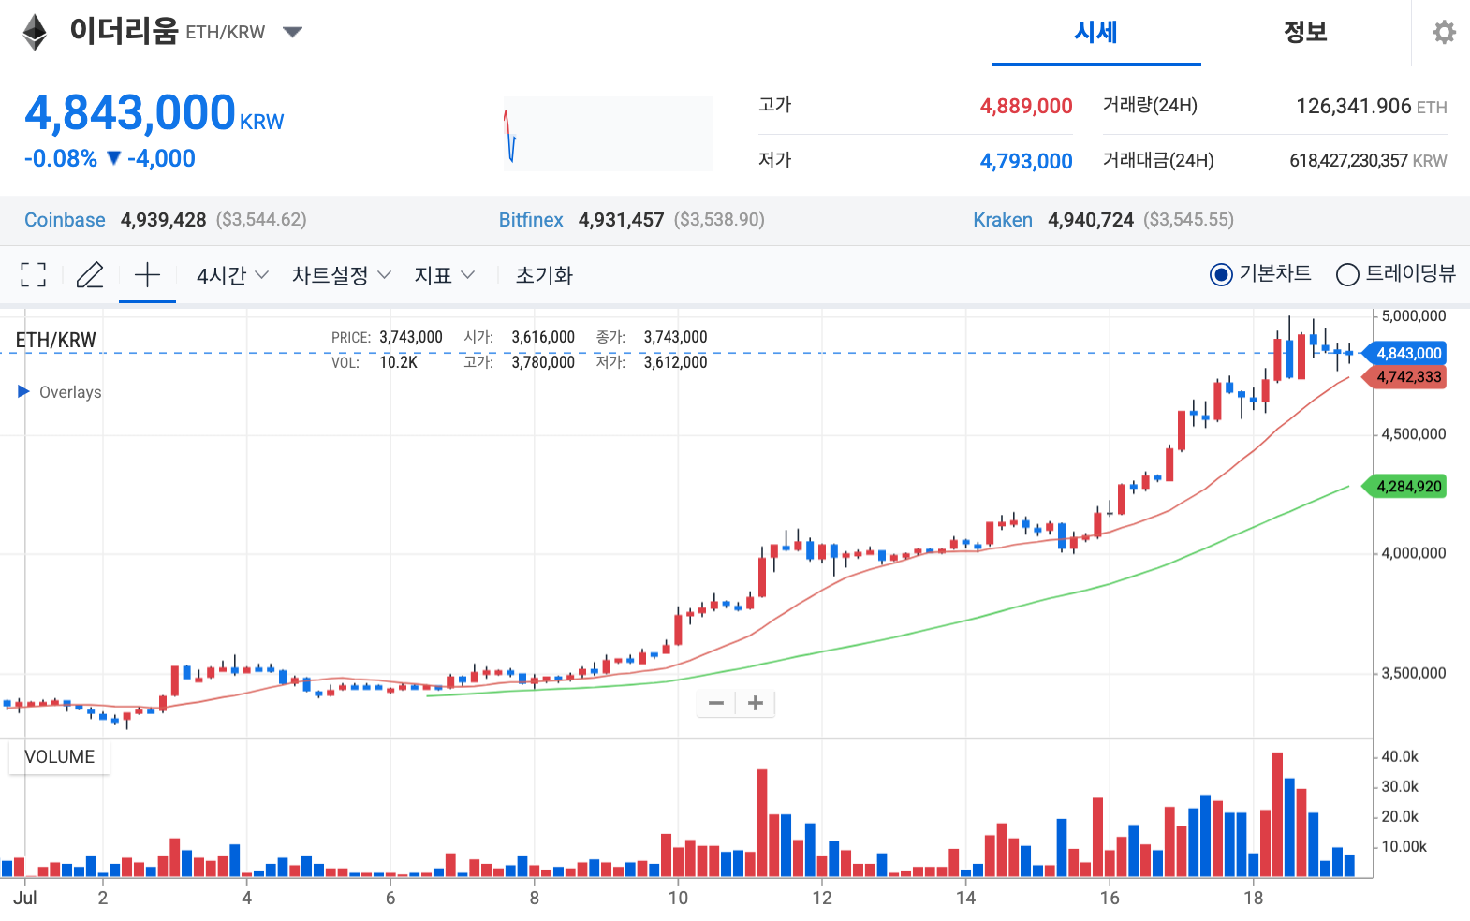
Task: Click the date 18 on time axis
Action: pyautogui.click(x=1253, y=899)
